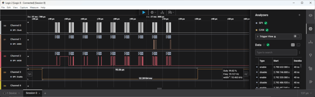
Task: Click the SPI - Clock analyzer tag
Action: pos(16,30)
